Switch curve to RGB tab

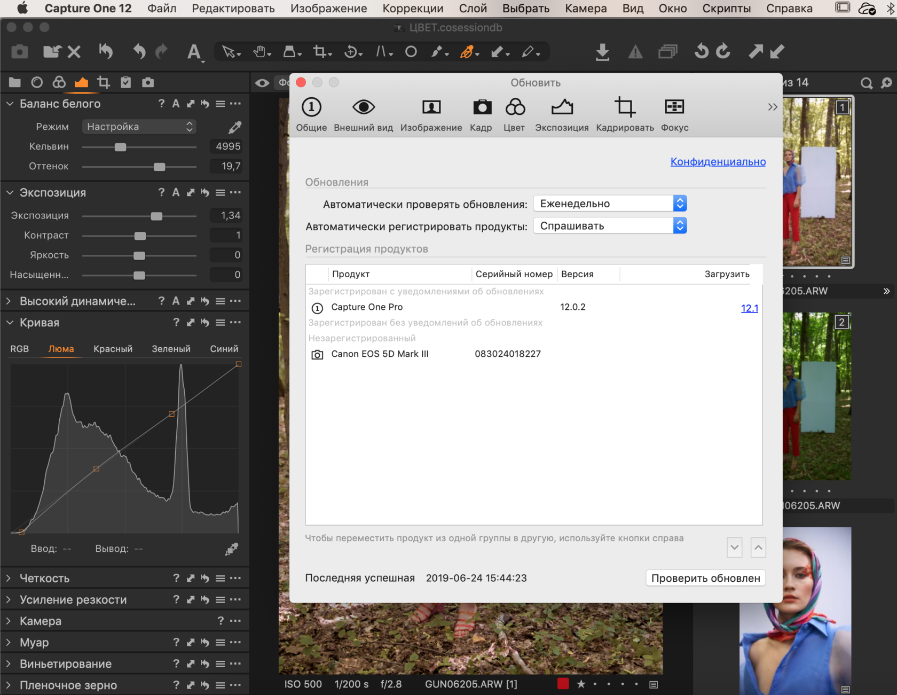point(20,349)
